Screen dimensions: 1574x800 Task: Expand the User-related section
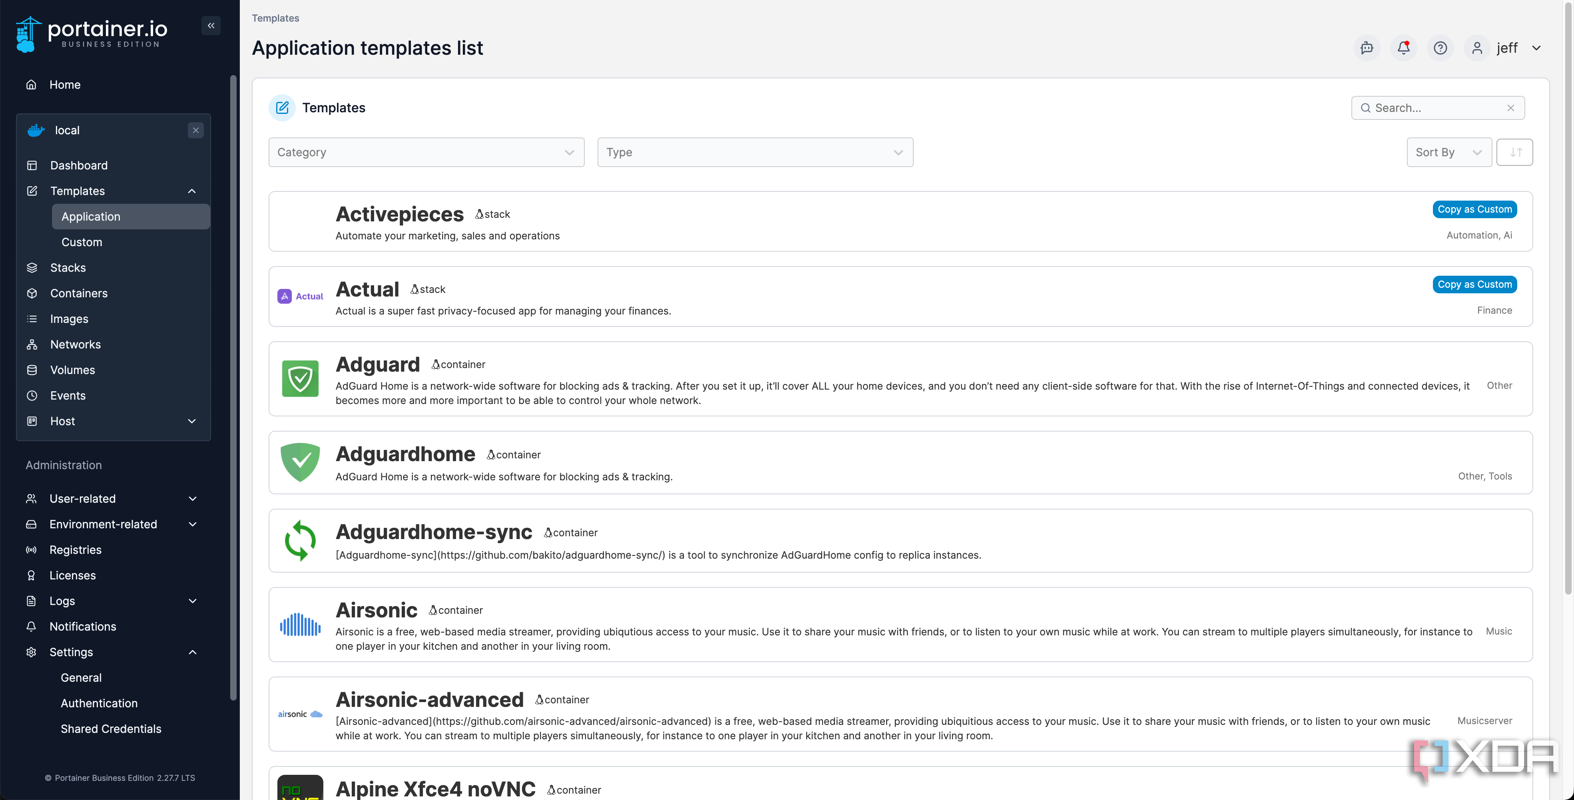pyautogui.click(x=193, y=498)
